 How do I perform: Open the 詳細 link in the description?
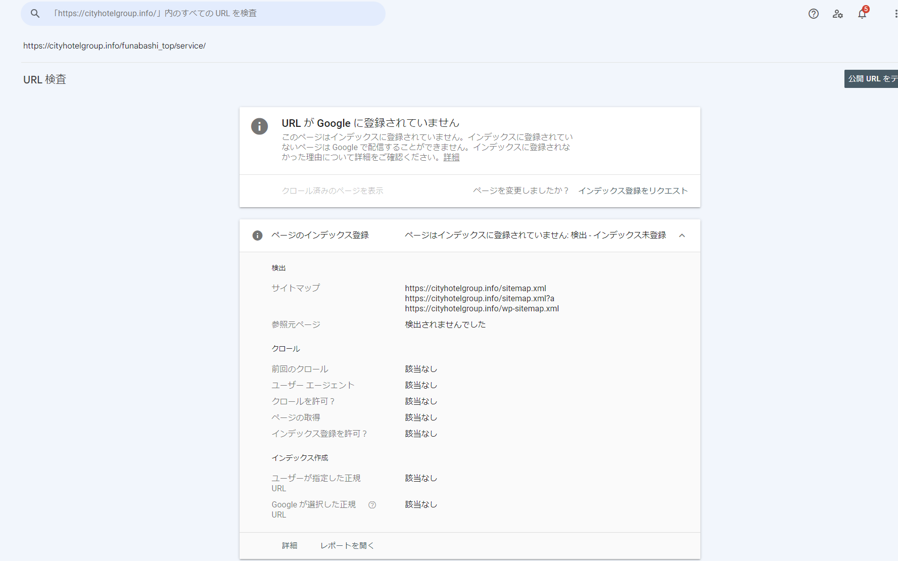point(451,157)
